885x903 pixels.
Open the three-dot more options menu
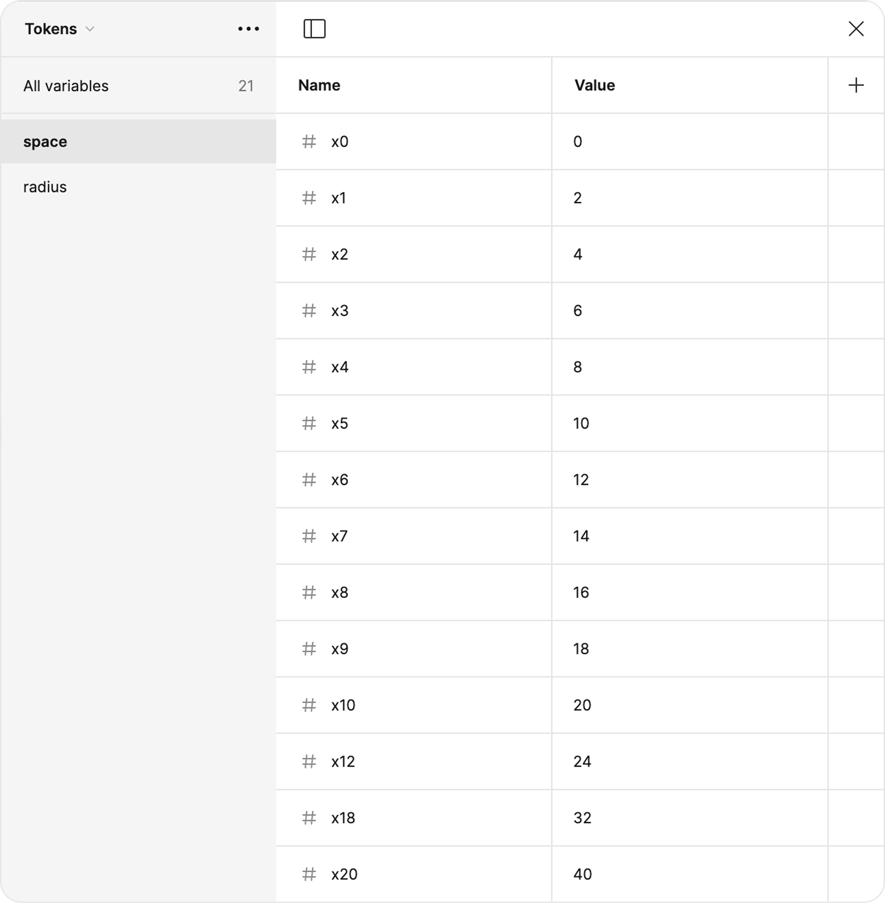tap(248, 29)
